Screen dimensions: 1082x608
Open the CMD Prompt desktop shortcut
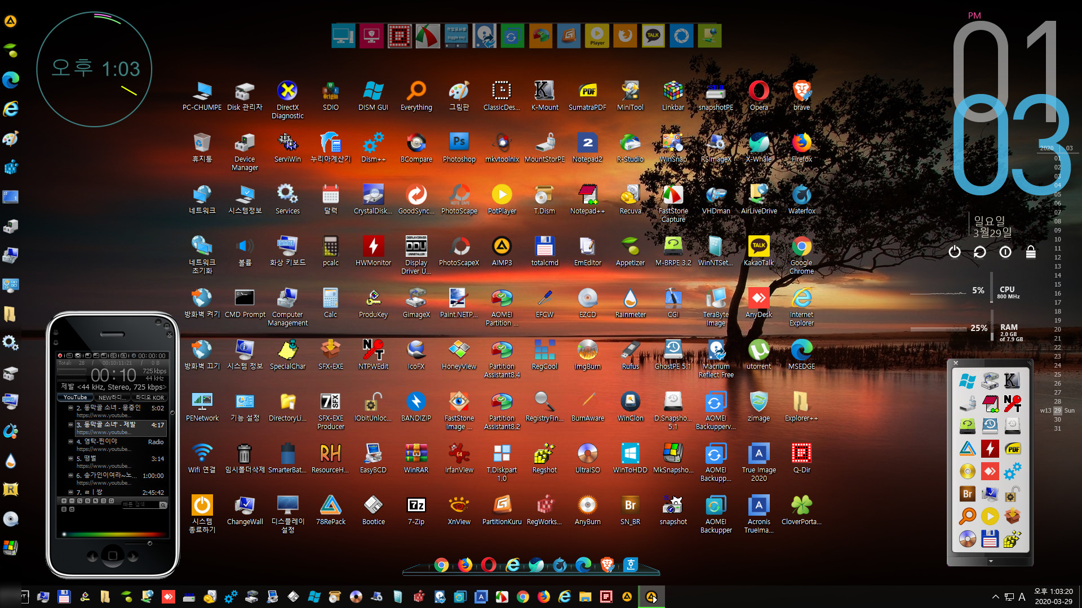(245, 303)
